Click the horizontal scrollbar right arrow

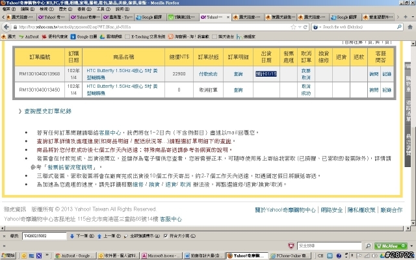click(408, 228)
